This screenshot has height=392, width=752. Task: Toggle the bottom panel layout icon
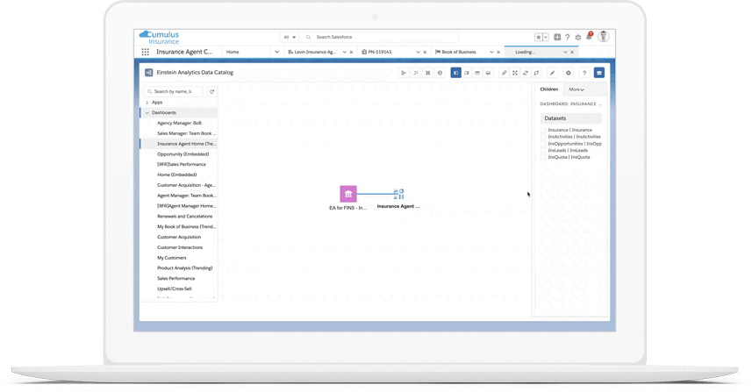click(488, 73)
